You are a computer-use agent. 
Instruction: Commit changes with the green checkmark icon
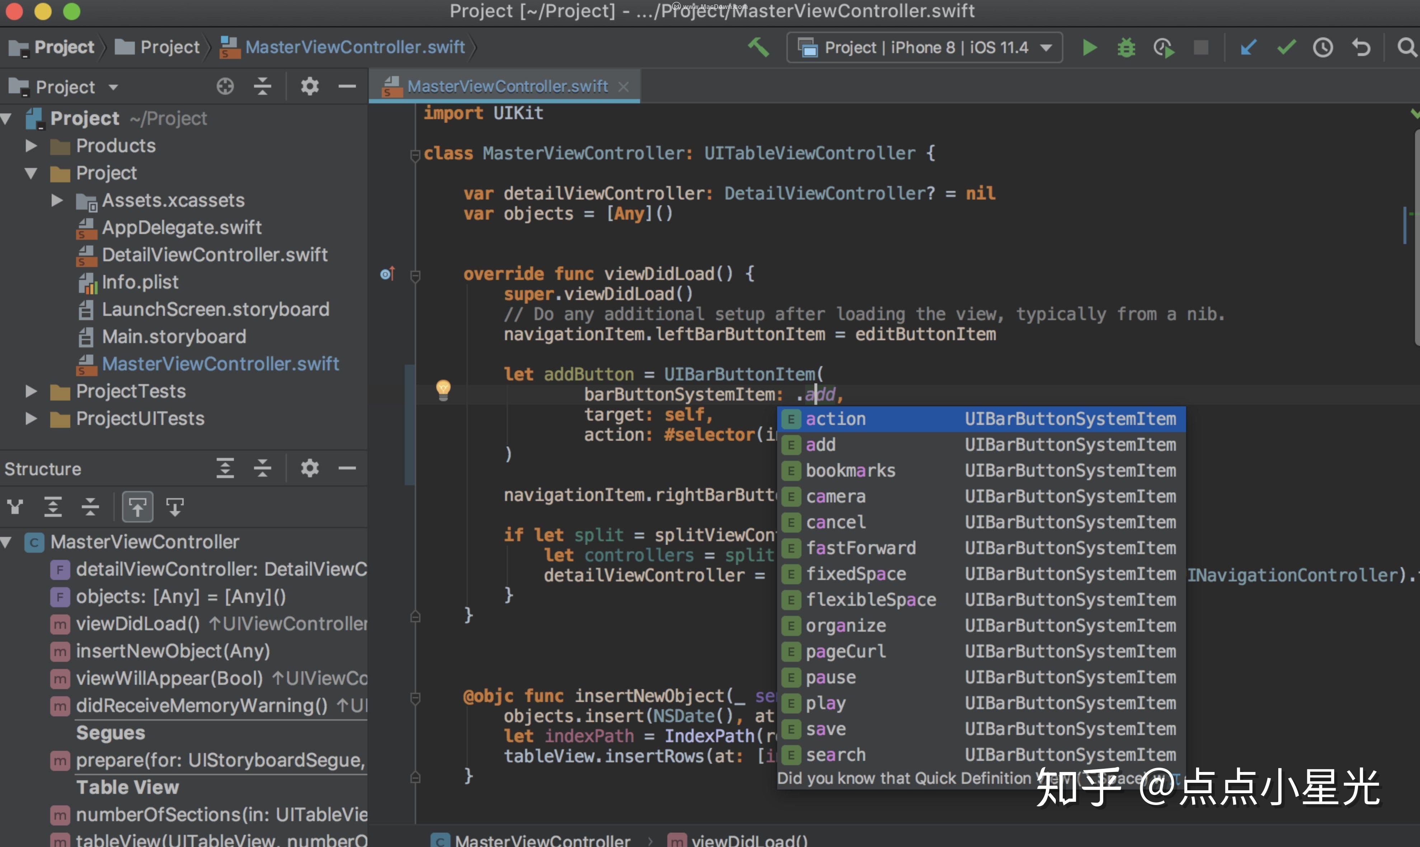pos(1286,47)
